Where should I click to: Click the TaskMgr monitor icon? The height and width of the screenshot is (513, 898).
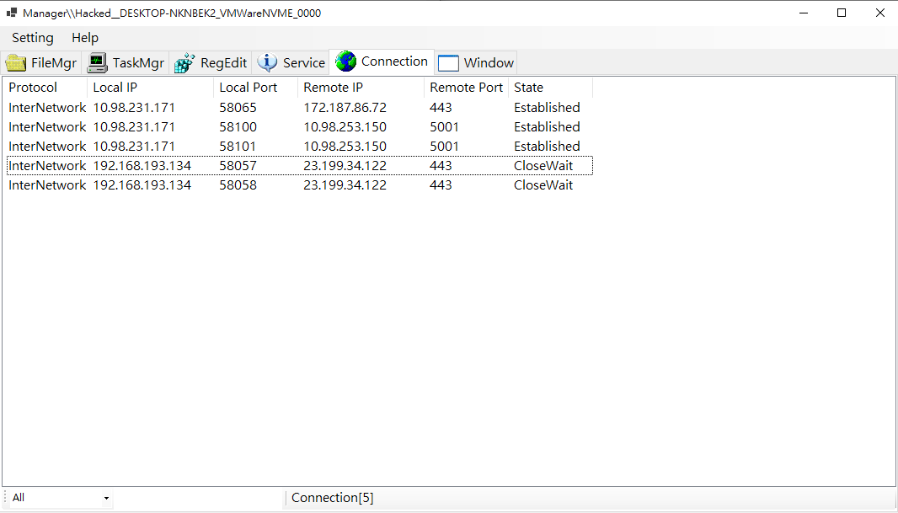click(x=98, y=63)
